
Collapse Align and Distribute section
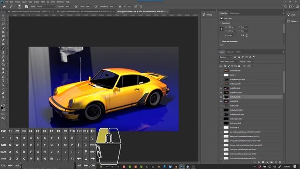coord(220,41)
